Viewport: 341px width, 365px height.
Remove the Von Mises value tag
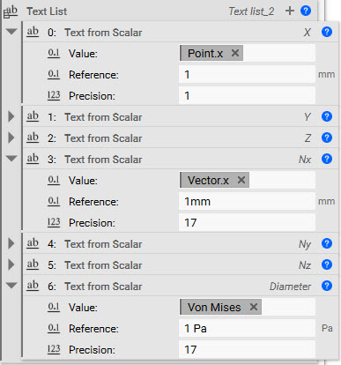coord(254,307)
